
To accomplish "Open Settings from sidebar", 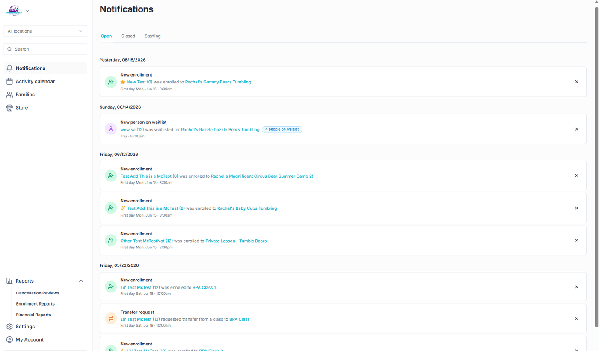I will 45,327.
